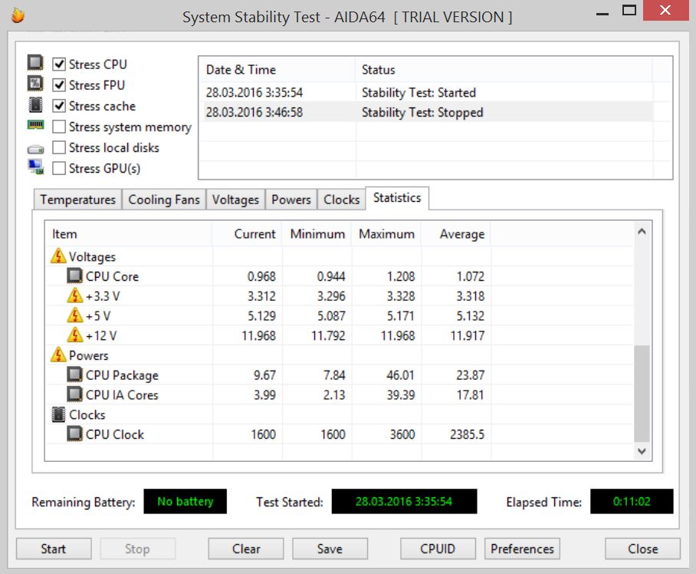Click the 0:11:02 elapsed time display
This screenshot has width=696, height=574.
632,502
